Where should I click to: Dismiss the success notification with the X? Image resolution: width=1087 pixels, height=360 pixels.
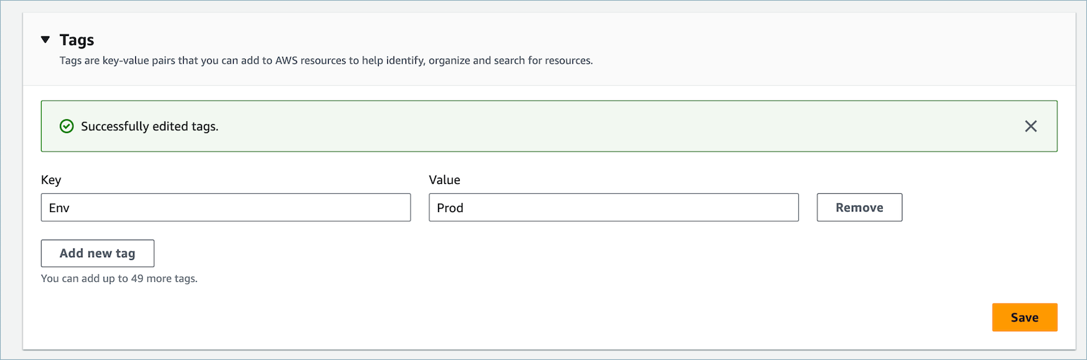coord(1031,126)
